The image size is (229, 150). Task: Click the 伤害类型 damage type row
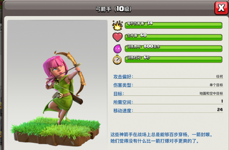(x=168, y=85)
